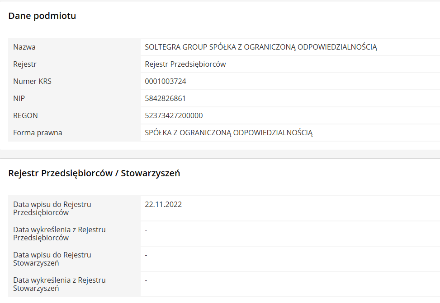Click the "REGON" row label

pyautogui.click(x=25, y=115)
